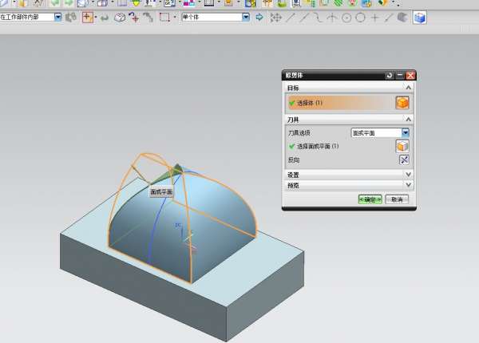The width and height of the screenshot is (479, 343).
Task: Click the 选择面或平面 (1) row
Action: pos(341,146)
